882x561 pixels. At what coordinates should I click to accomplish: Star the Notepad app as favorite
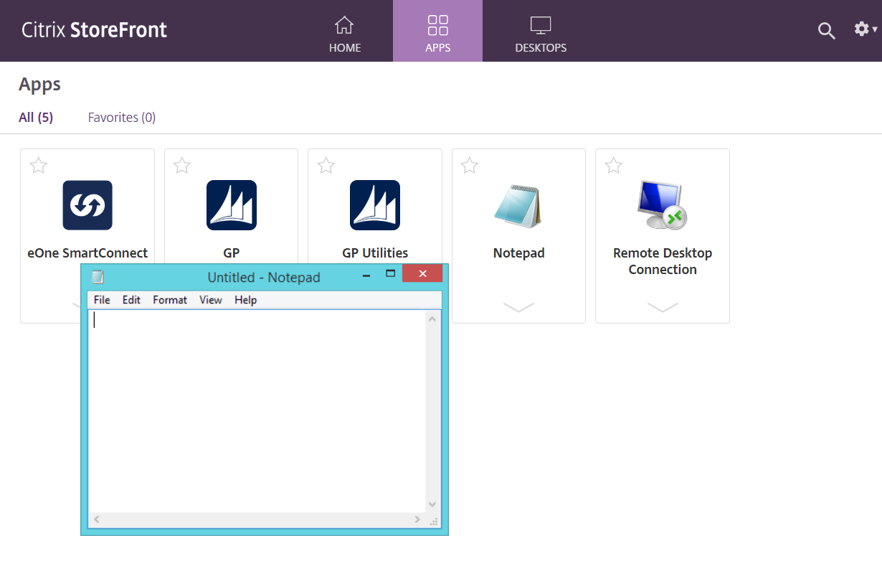470,166
